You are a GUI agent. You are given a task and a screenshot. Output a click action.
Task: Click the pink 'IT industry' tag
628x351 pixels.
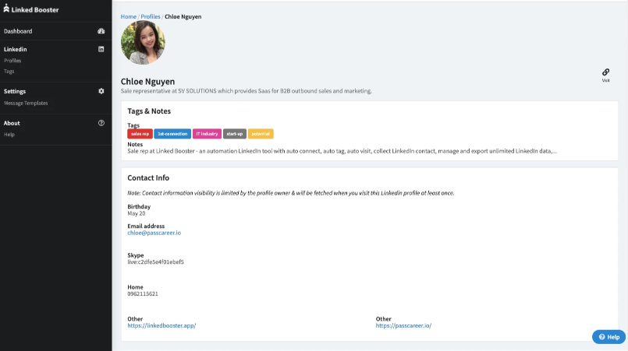coord(207,134)
